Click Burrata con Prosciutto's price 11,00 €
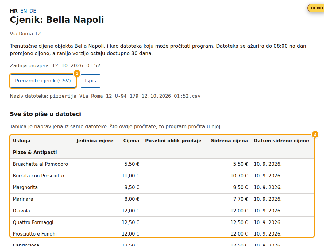This screenshot has width=324, height=246. tap(130, 176)
